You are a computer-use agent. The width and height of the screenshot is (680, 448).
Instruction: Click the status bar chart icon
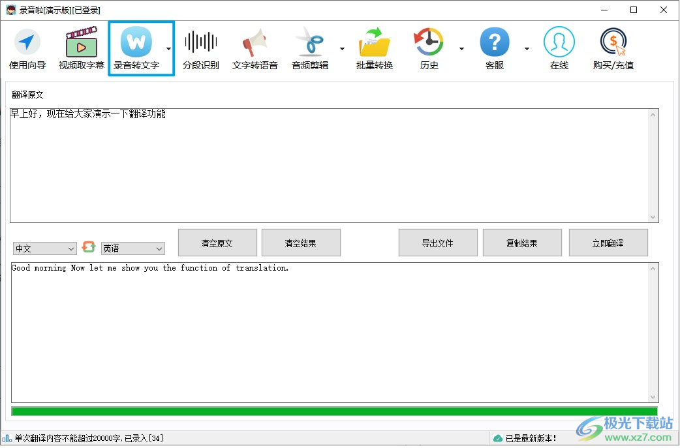coord(7,438)
